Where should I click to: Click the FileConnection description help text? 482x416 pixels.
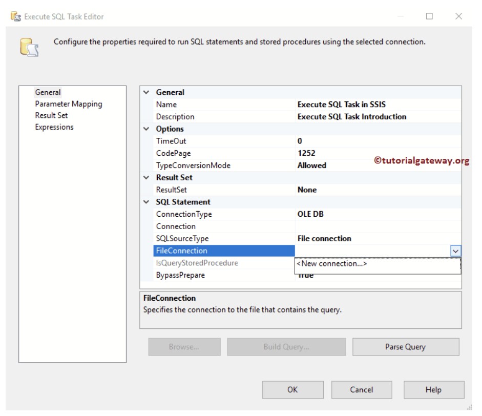242,309
